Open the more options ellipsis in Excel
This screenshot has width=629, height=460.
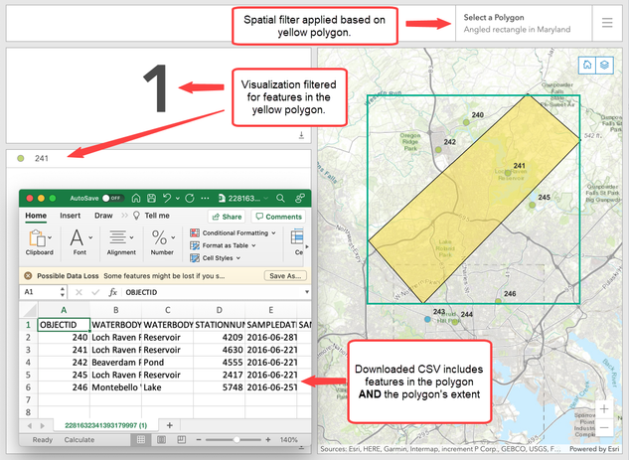(x=205, y=198)
